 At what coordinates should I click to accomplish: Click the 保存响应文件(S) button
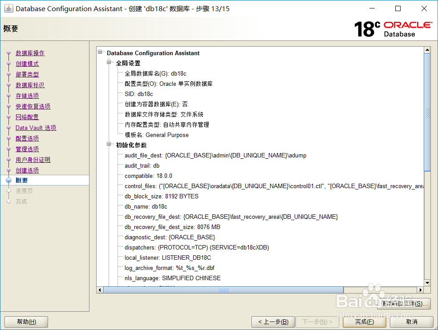403,304
